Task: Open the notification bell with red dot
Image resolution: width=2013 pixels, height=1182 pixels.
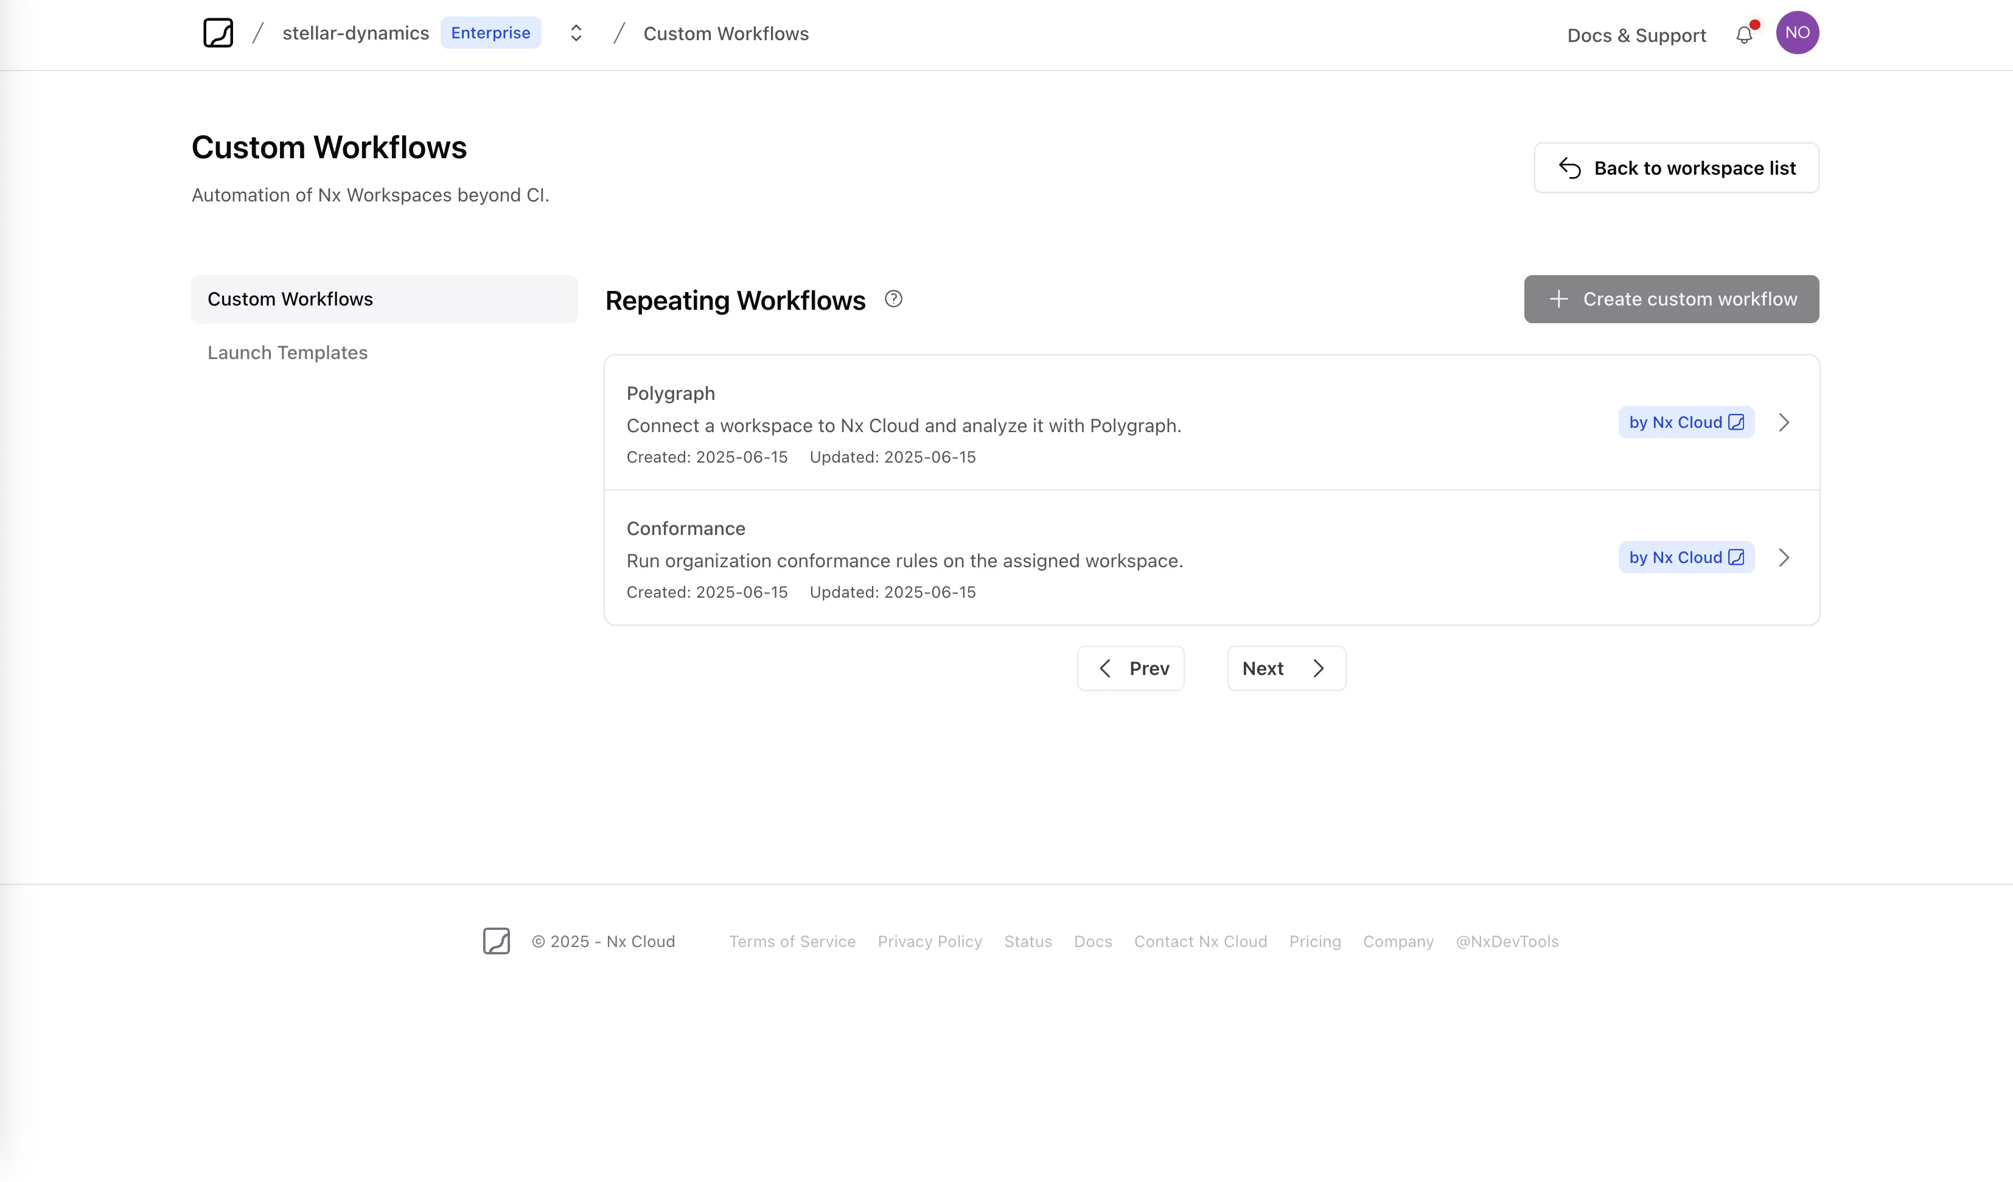Action: coord(1744,34)
